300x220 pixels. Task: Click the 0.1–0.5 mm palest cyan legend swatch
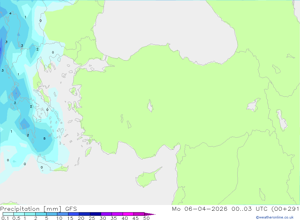(8, 214)
